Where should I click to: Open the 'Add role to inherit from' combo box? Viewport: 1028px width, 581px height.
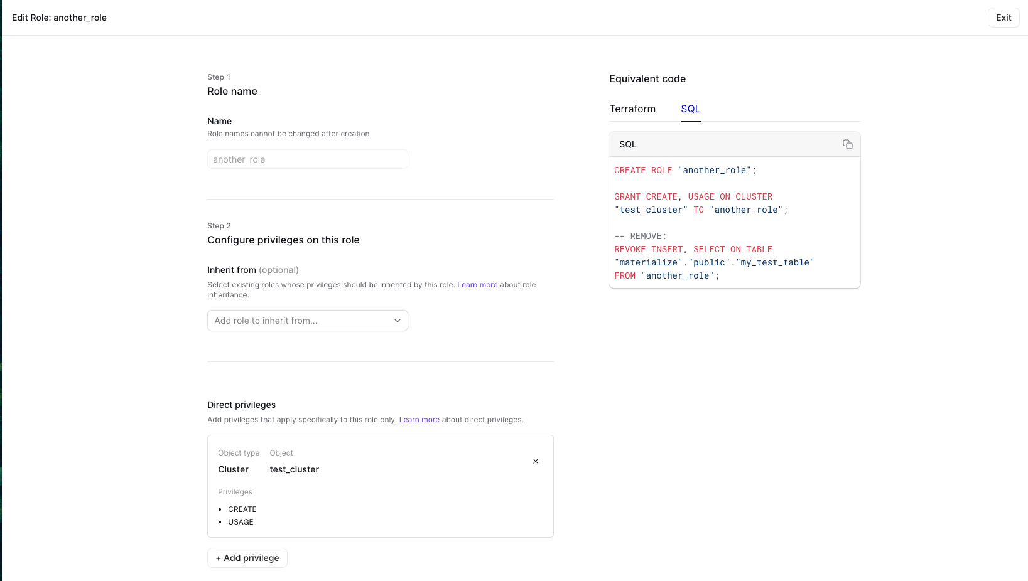[301, 321]
